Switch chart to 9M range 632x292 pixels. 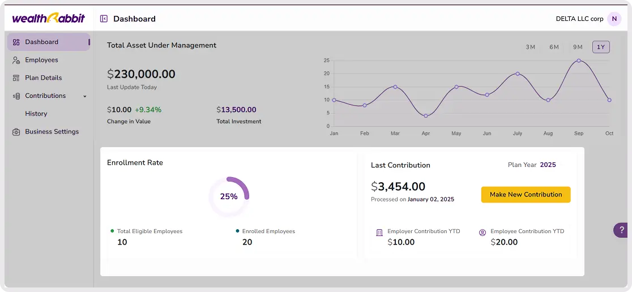(x=578, y=47)
